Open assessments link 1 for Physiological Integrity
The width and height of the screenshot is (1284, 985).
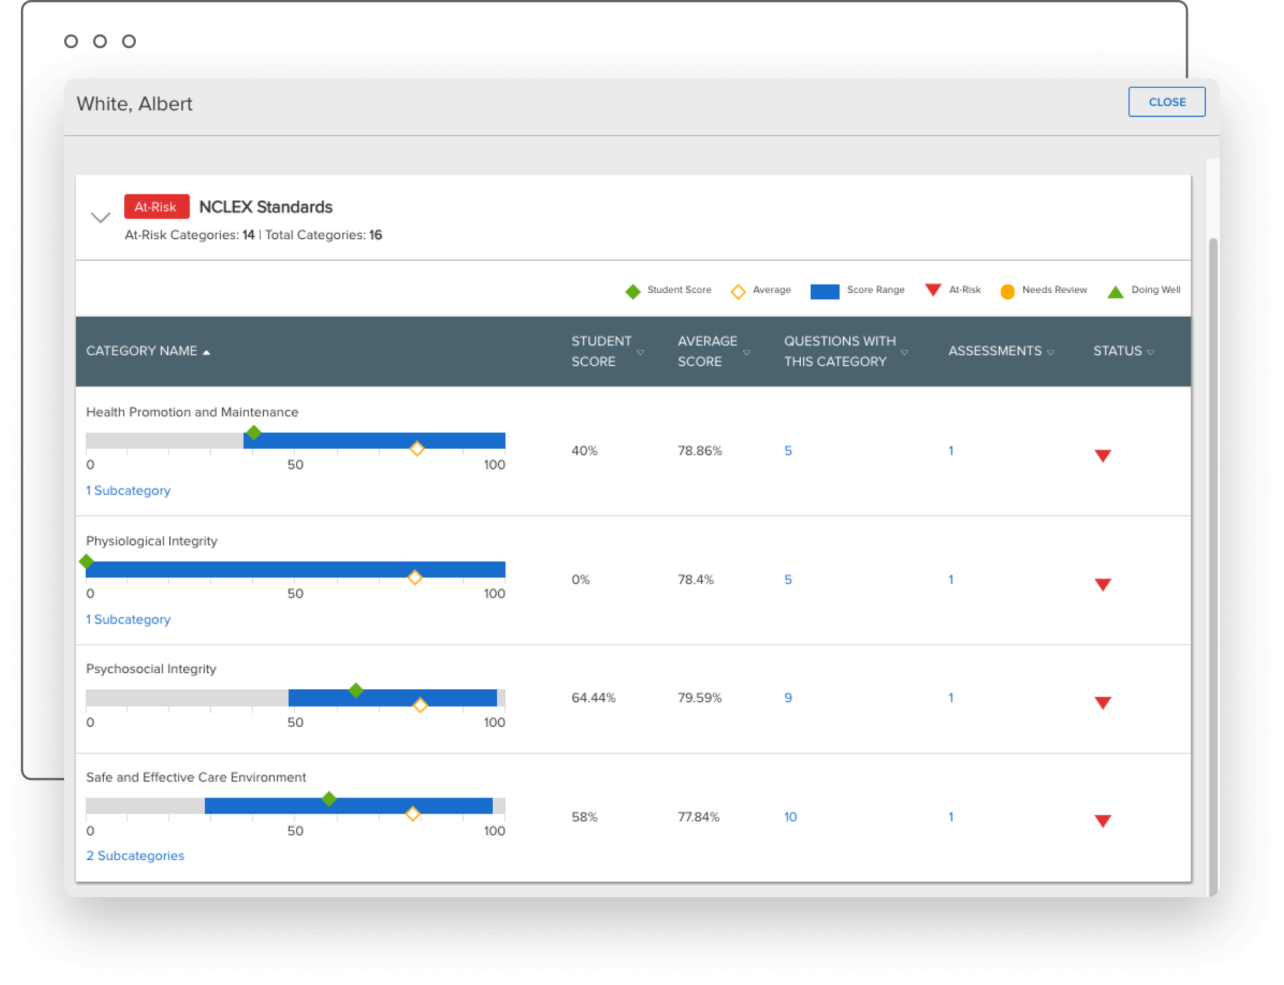pos(951,580)
